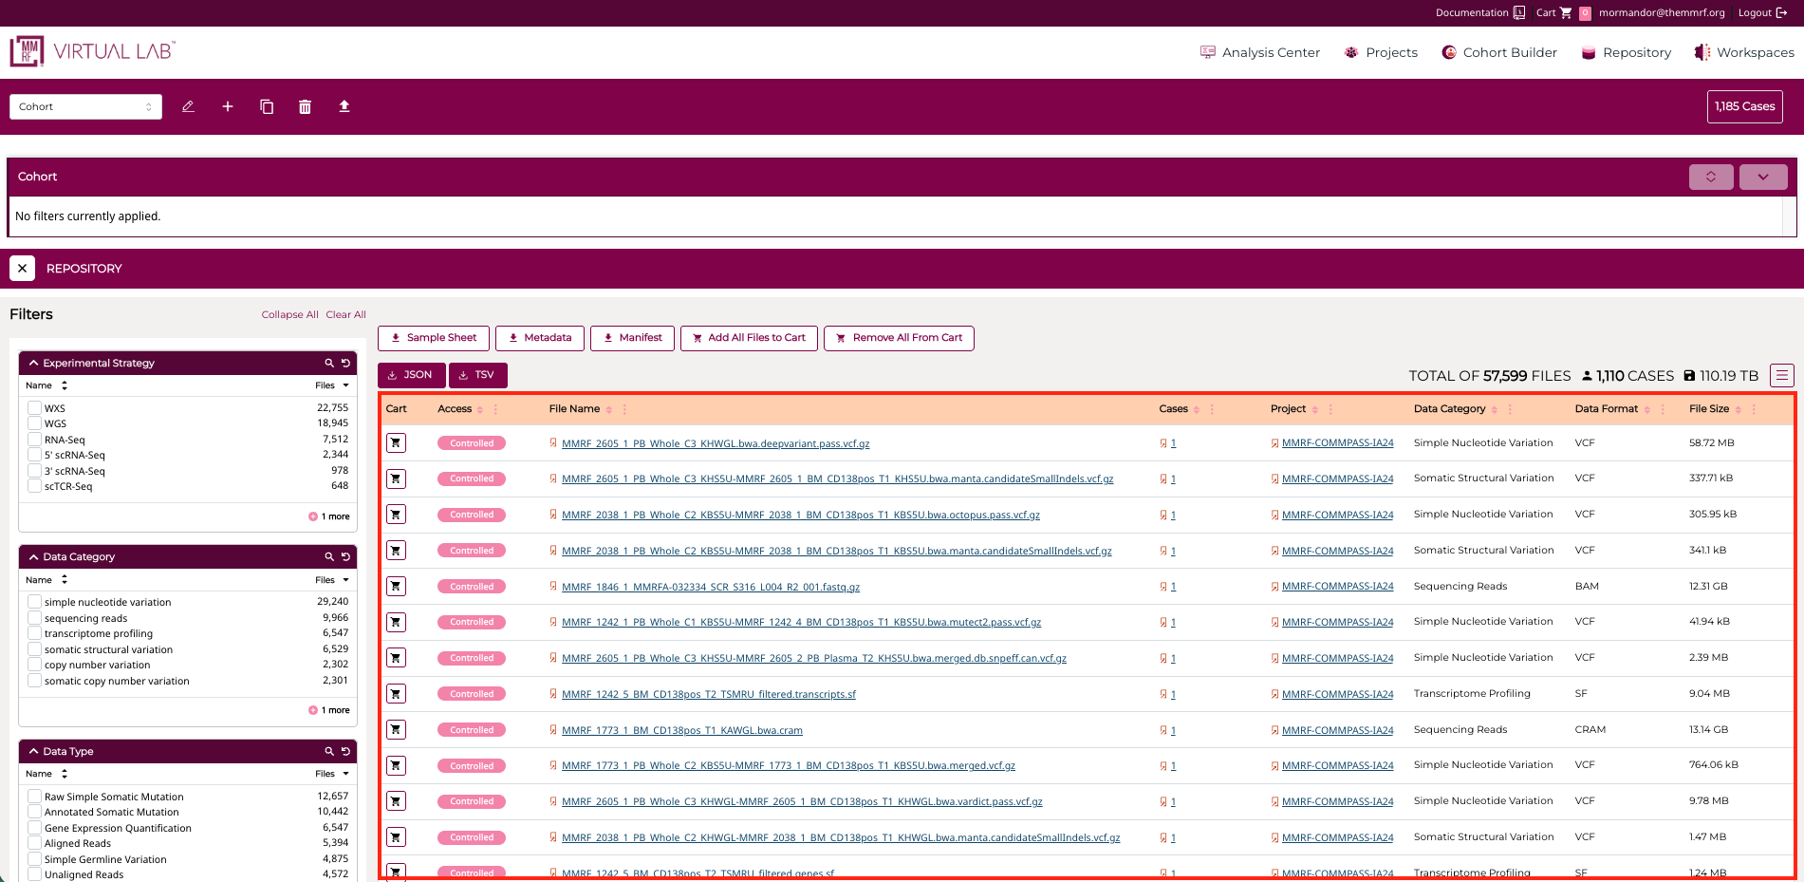
Task: Go to Analysis Center navigation item
Action: click(1259, 52)
